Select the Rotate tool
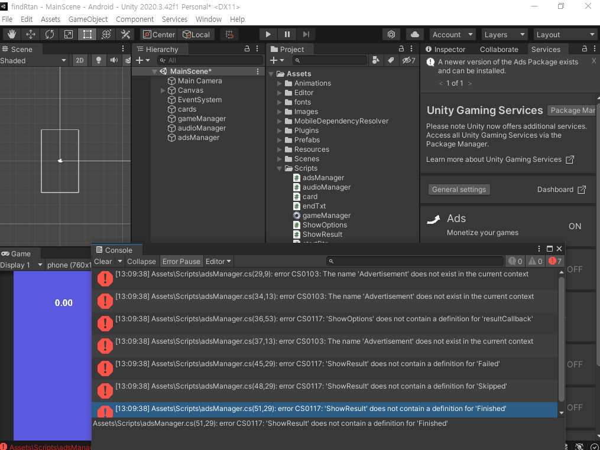This screenshot has width=600, height=450. [x=50, y=34]
